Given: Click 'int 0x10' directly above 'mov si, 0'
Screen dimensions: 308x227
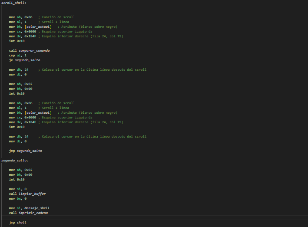Looking at the screenshot, I should (17, 180).
